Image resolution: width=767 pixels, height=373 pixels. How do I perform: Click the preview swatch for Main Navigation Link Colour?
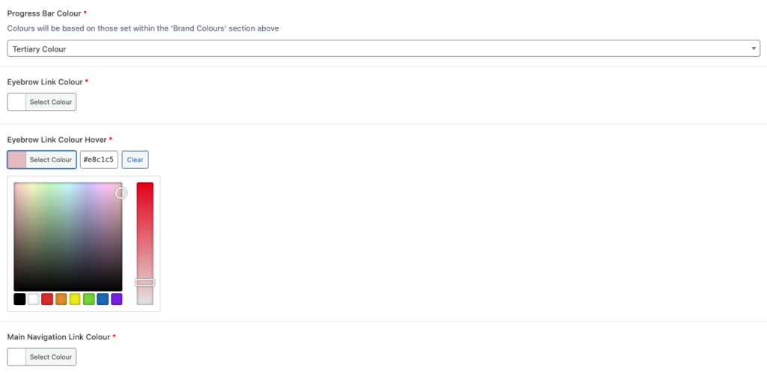click(x=16, y=357)
